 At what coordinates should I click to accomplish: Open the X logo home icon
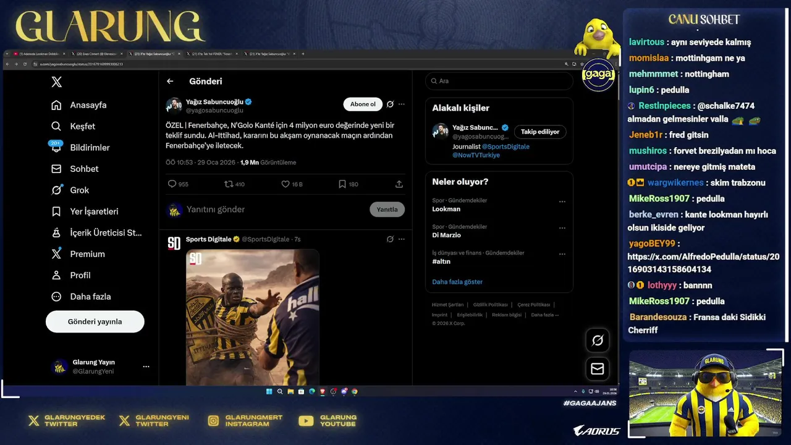[x=56, y=82]
